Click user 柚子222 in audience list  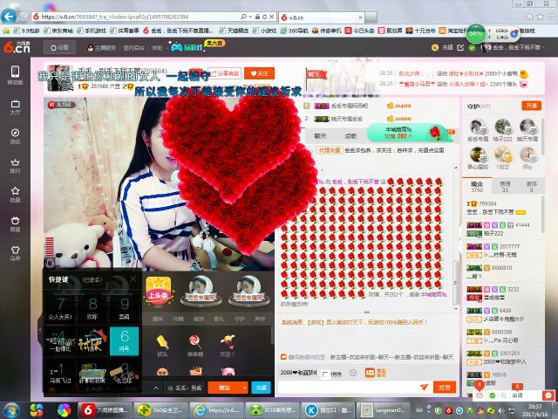click(493, 233)
